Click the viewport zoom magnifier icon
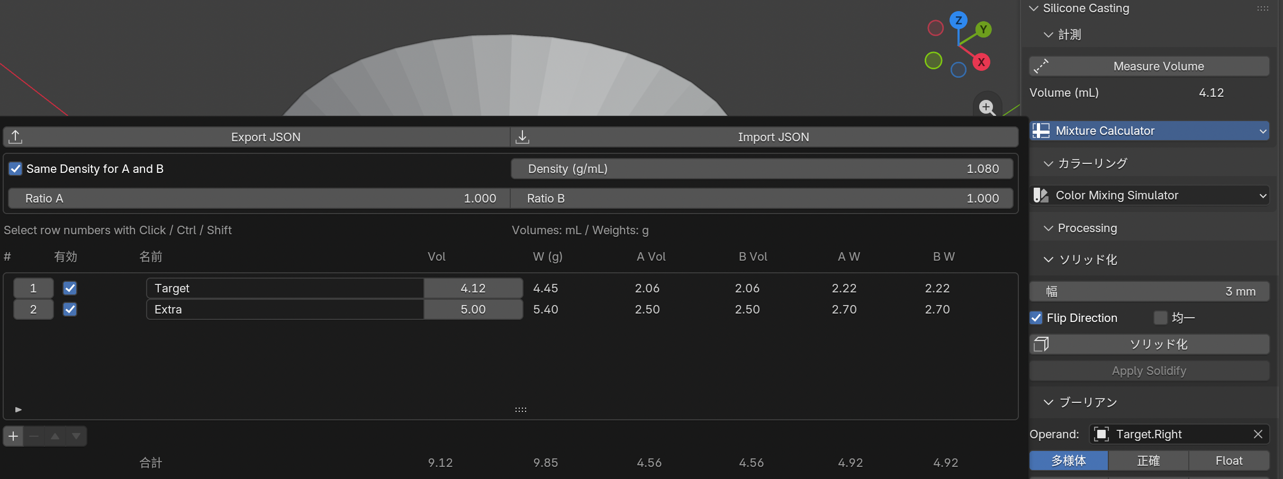Image resolution: width=1283 pixels, height=479 pixels. 987,107
